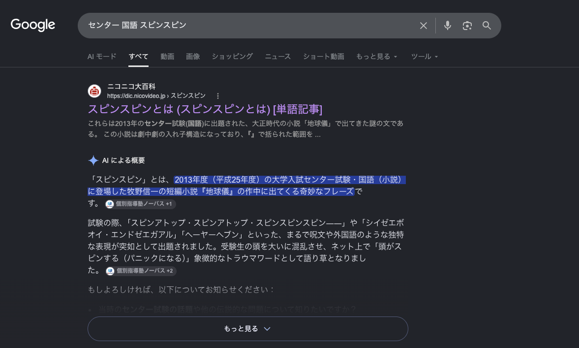Viewport: 579px width, 348px height.
Task: Open the ツール dropdown
Action: [424, 57]
